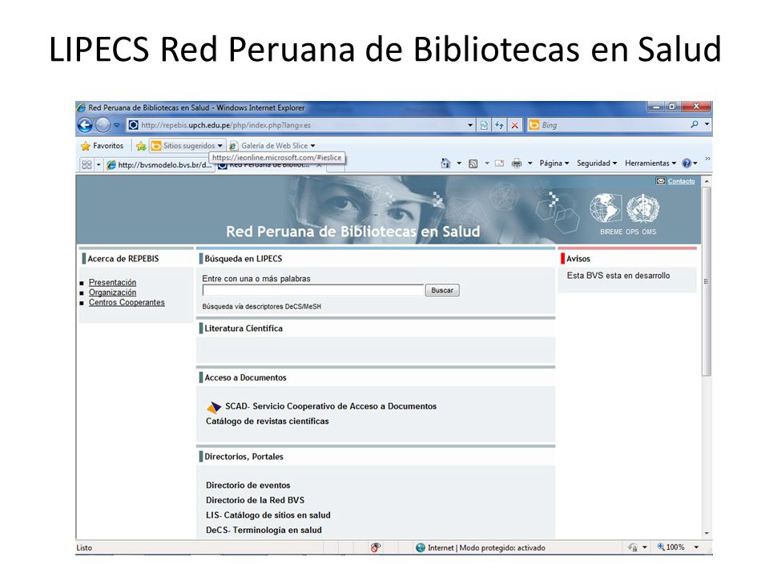Click the Read Mail envelope icon
The height and width of the screenshot is (577, 769).
(499, 163)
